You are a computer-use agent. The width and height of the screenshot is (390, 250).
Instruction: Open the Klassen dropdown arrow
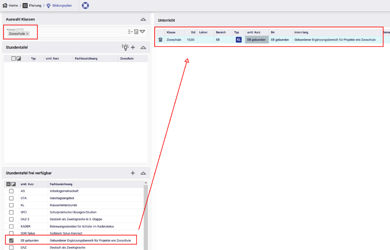(142, 32)
